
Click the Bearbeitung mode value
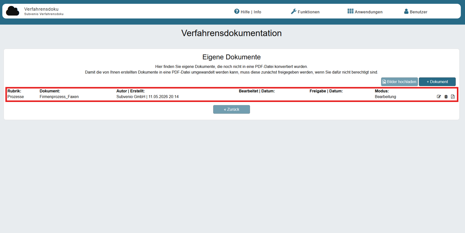coord(385,97)
